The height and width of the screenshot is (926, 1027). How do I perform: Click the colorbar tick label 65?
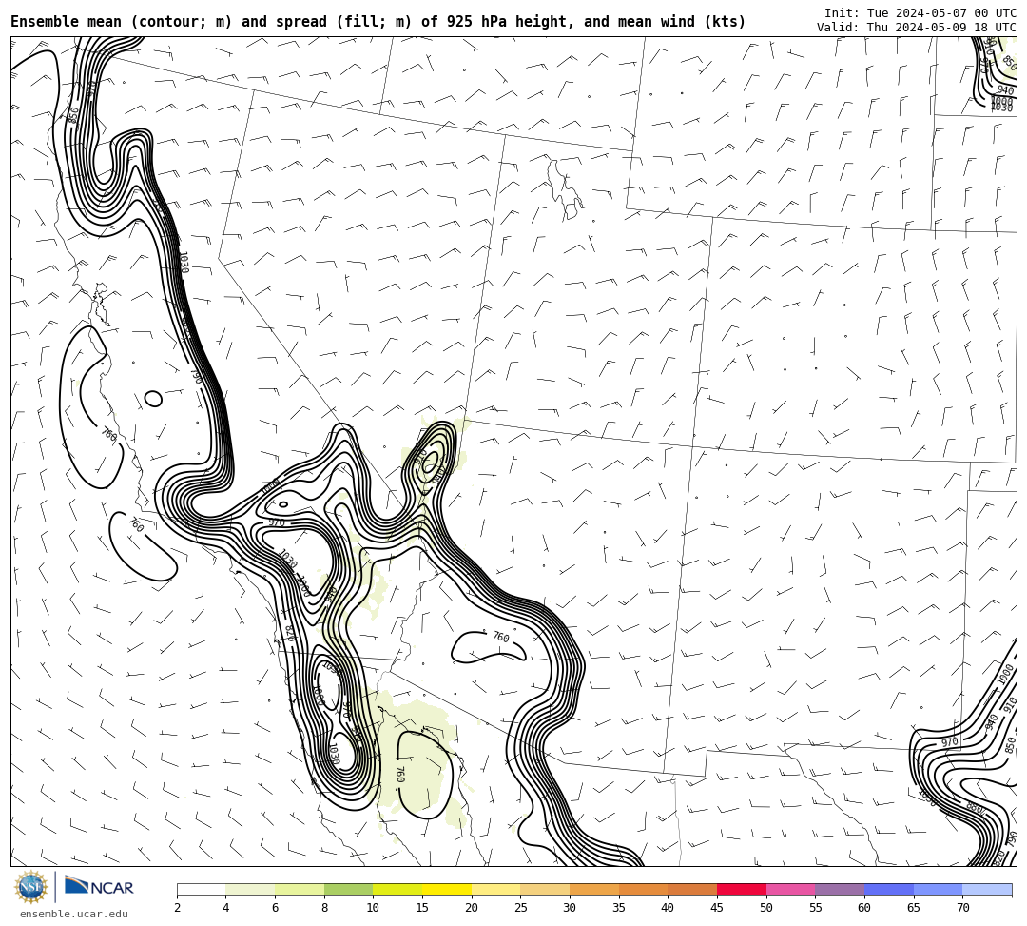[x=914, y=908]
